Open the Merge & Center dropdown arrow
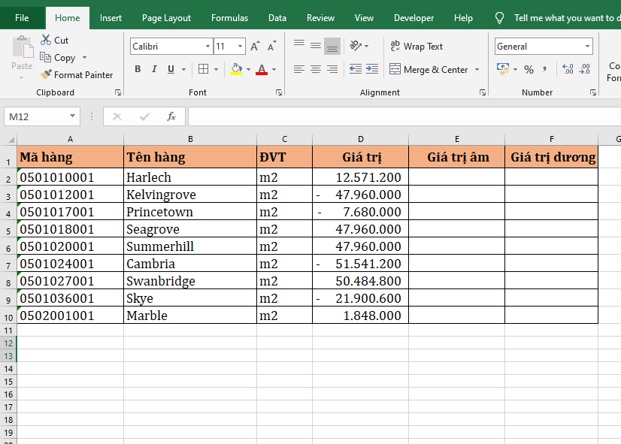 (x=477, y=70)
